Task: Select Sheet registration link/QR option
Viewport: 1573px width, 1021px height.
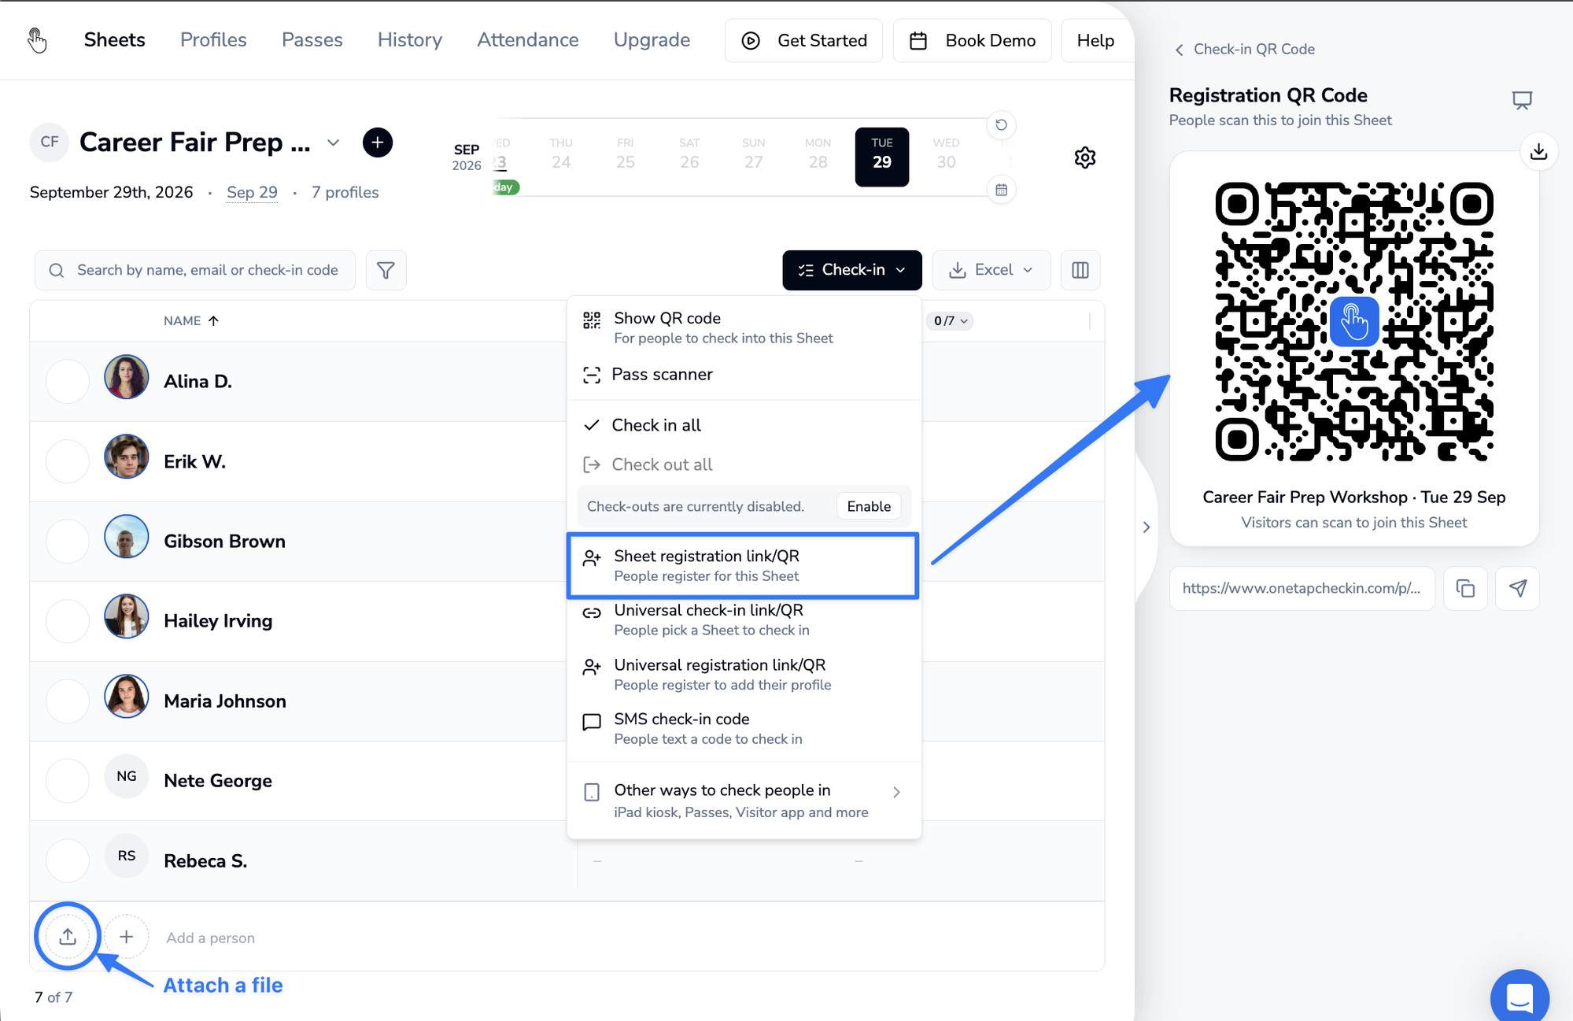Action: pyautogui.click(x=744, y=565)
